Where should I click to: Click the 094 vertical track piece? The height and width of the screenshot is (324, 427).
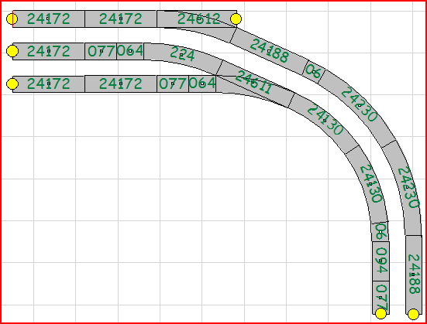click(x=381, y=261)
